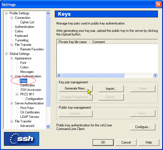The width and height of the screenshot is (163, 150).
Task: Click the tree scrollbar down arrow
Action: (x=48, y=127)
